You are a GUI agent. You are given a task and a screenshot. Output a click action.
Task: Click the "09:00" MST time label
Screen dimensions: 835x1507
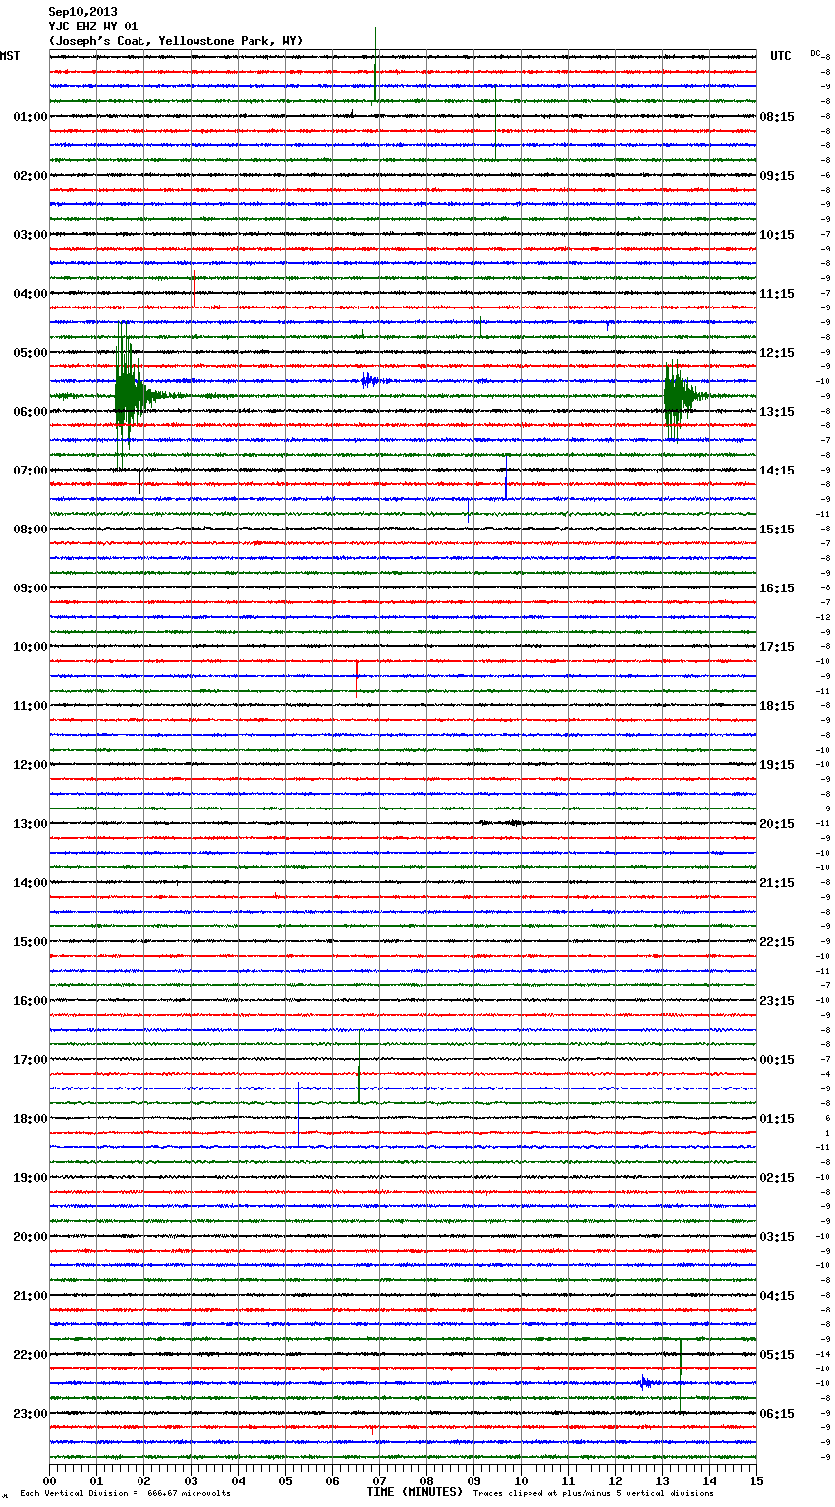pos(30,588)
